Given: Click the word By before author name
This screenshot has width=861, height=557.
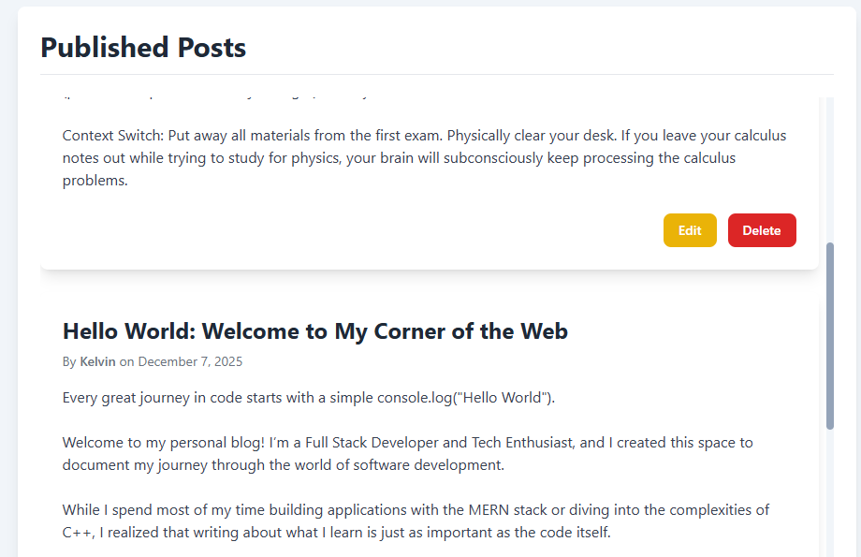Looking at the screenshot, I should pyautogui.click(x=69, y=361).
